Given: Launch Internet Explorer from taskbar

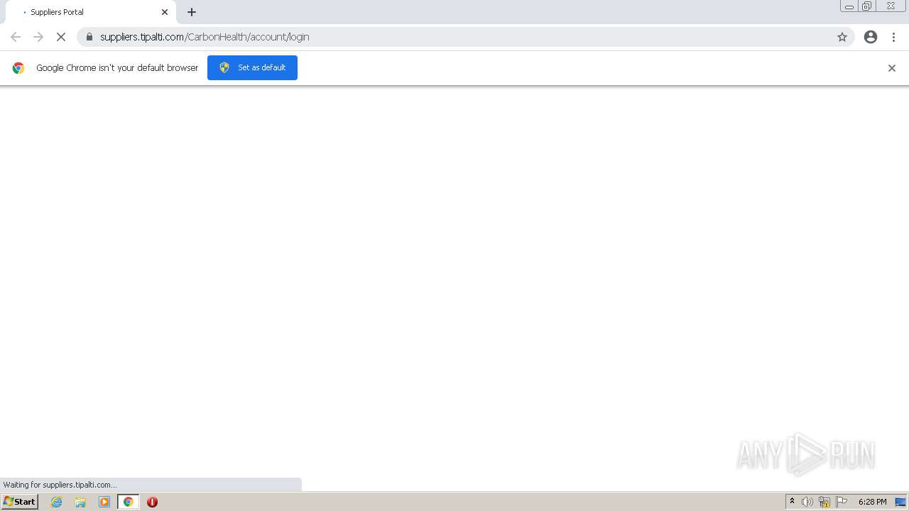Looking at the screenshot, I should 57,502.
